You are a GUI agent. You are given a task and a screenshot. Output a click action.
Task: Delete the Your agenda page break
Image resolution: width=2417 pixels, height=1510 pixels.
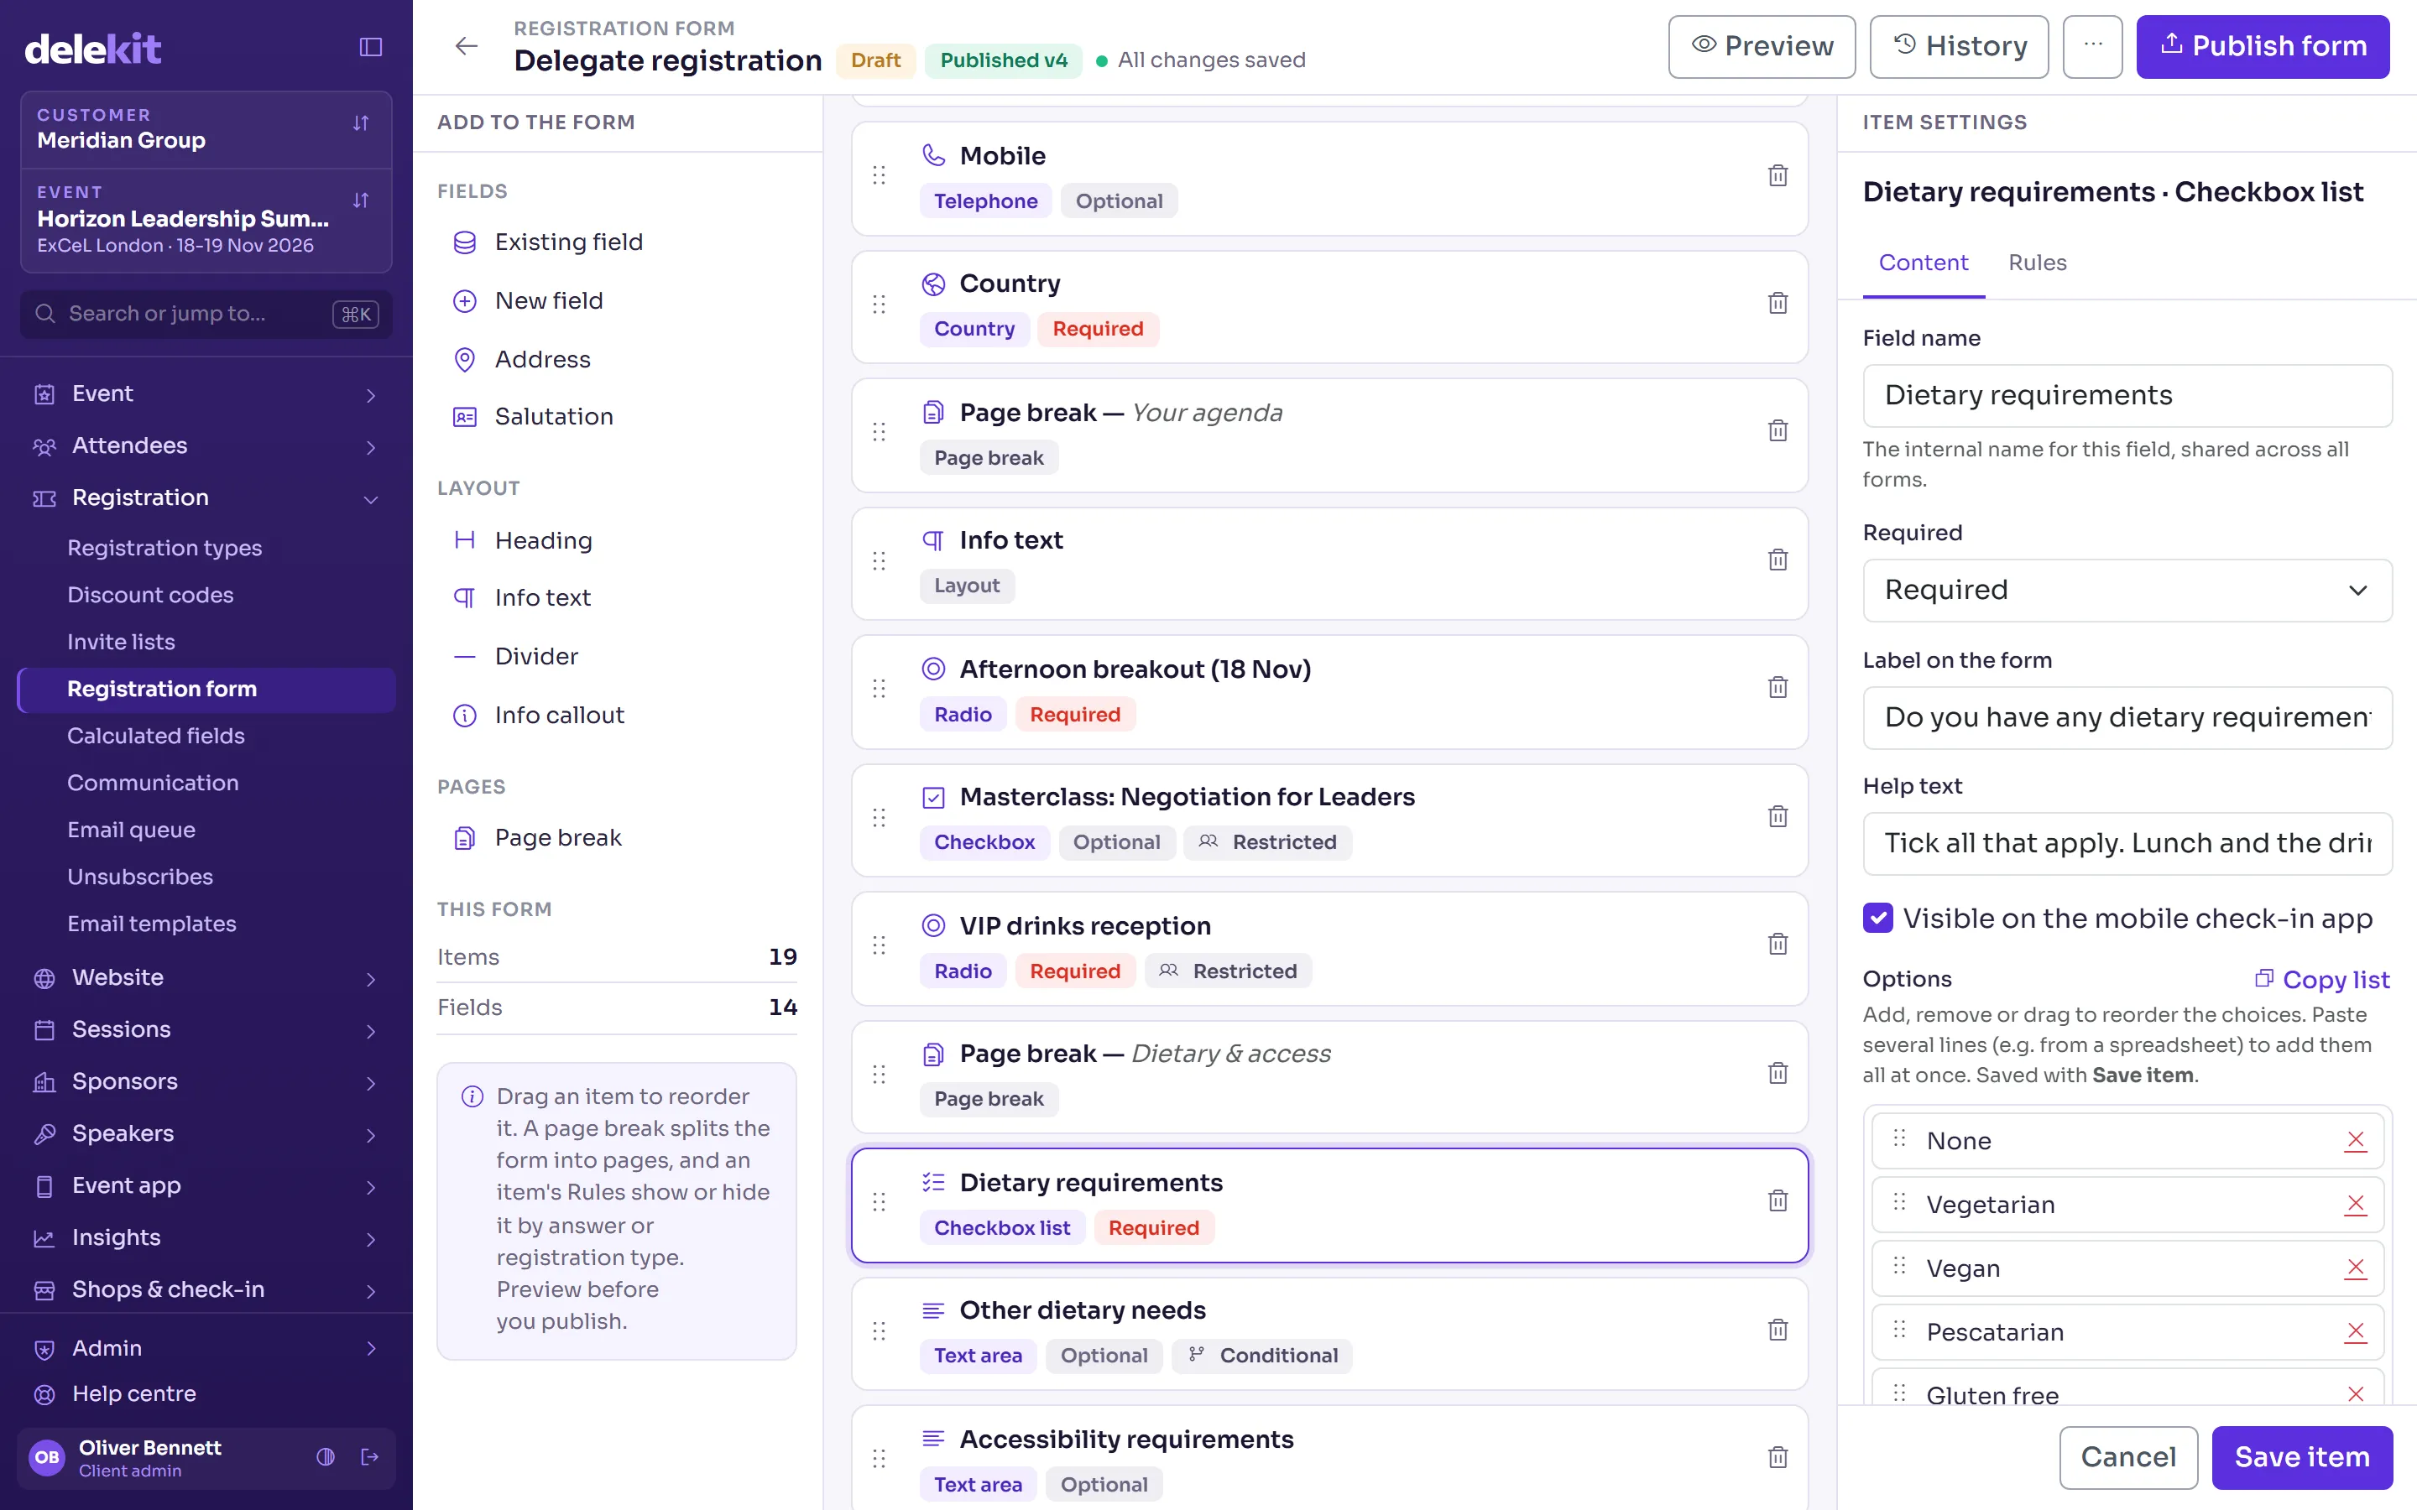[x=1778, y=431]
